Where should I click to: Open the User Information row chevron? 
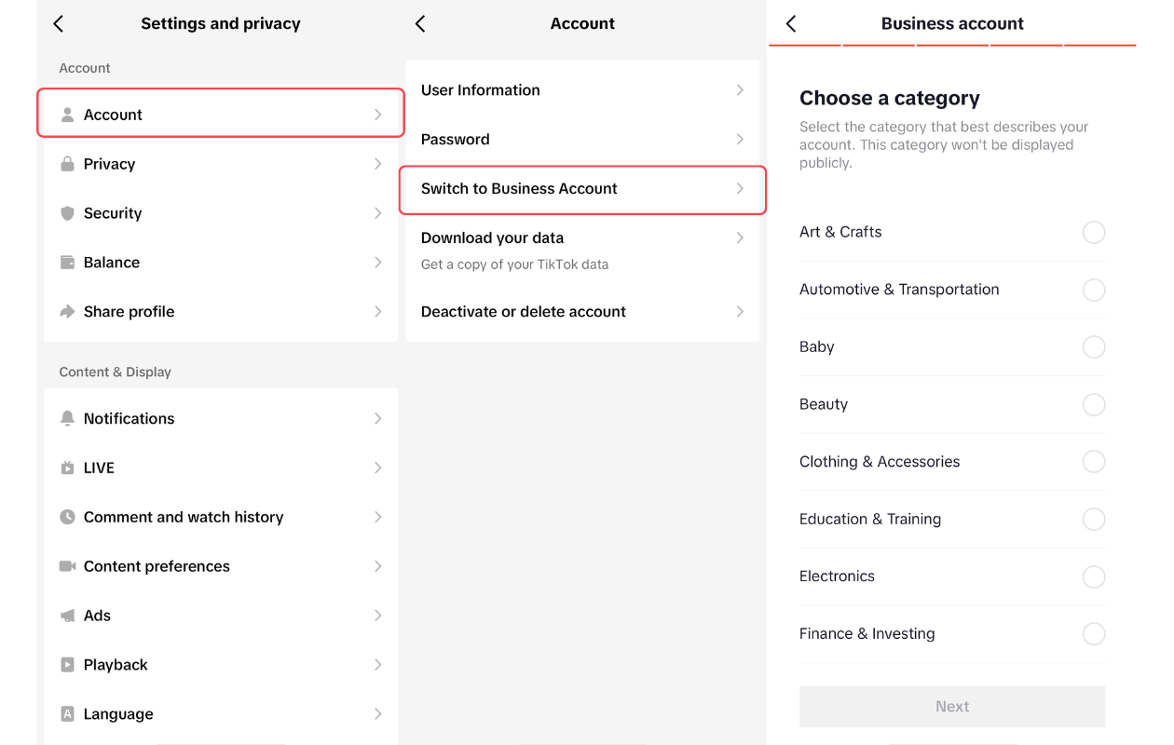[740, 90]
